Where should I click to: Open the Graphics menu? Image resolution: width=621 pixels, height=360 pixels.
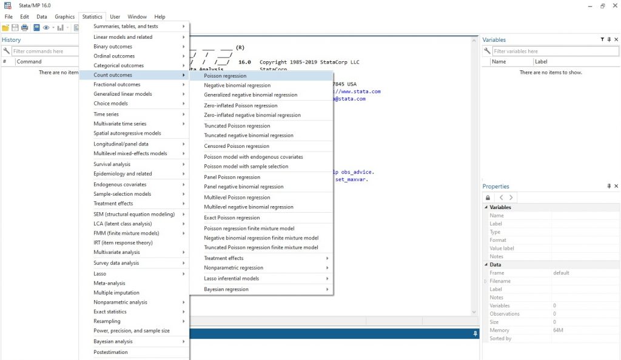pos(64,16)
